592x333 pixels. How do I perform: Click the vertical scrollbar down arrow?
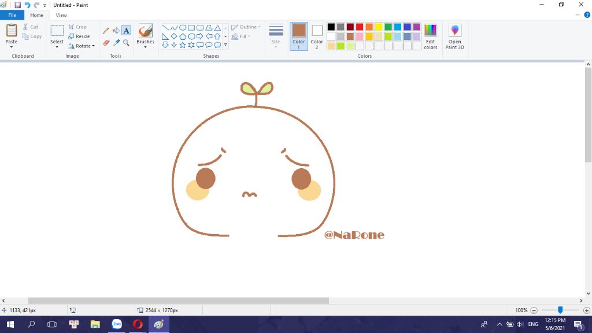point(588,293)
